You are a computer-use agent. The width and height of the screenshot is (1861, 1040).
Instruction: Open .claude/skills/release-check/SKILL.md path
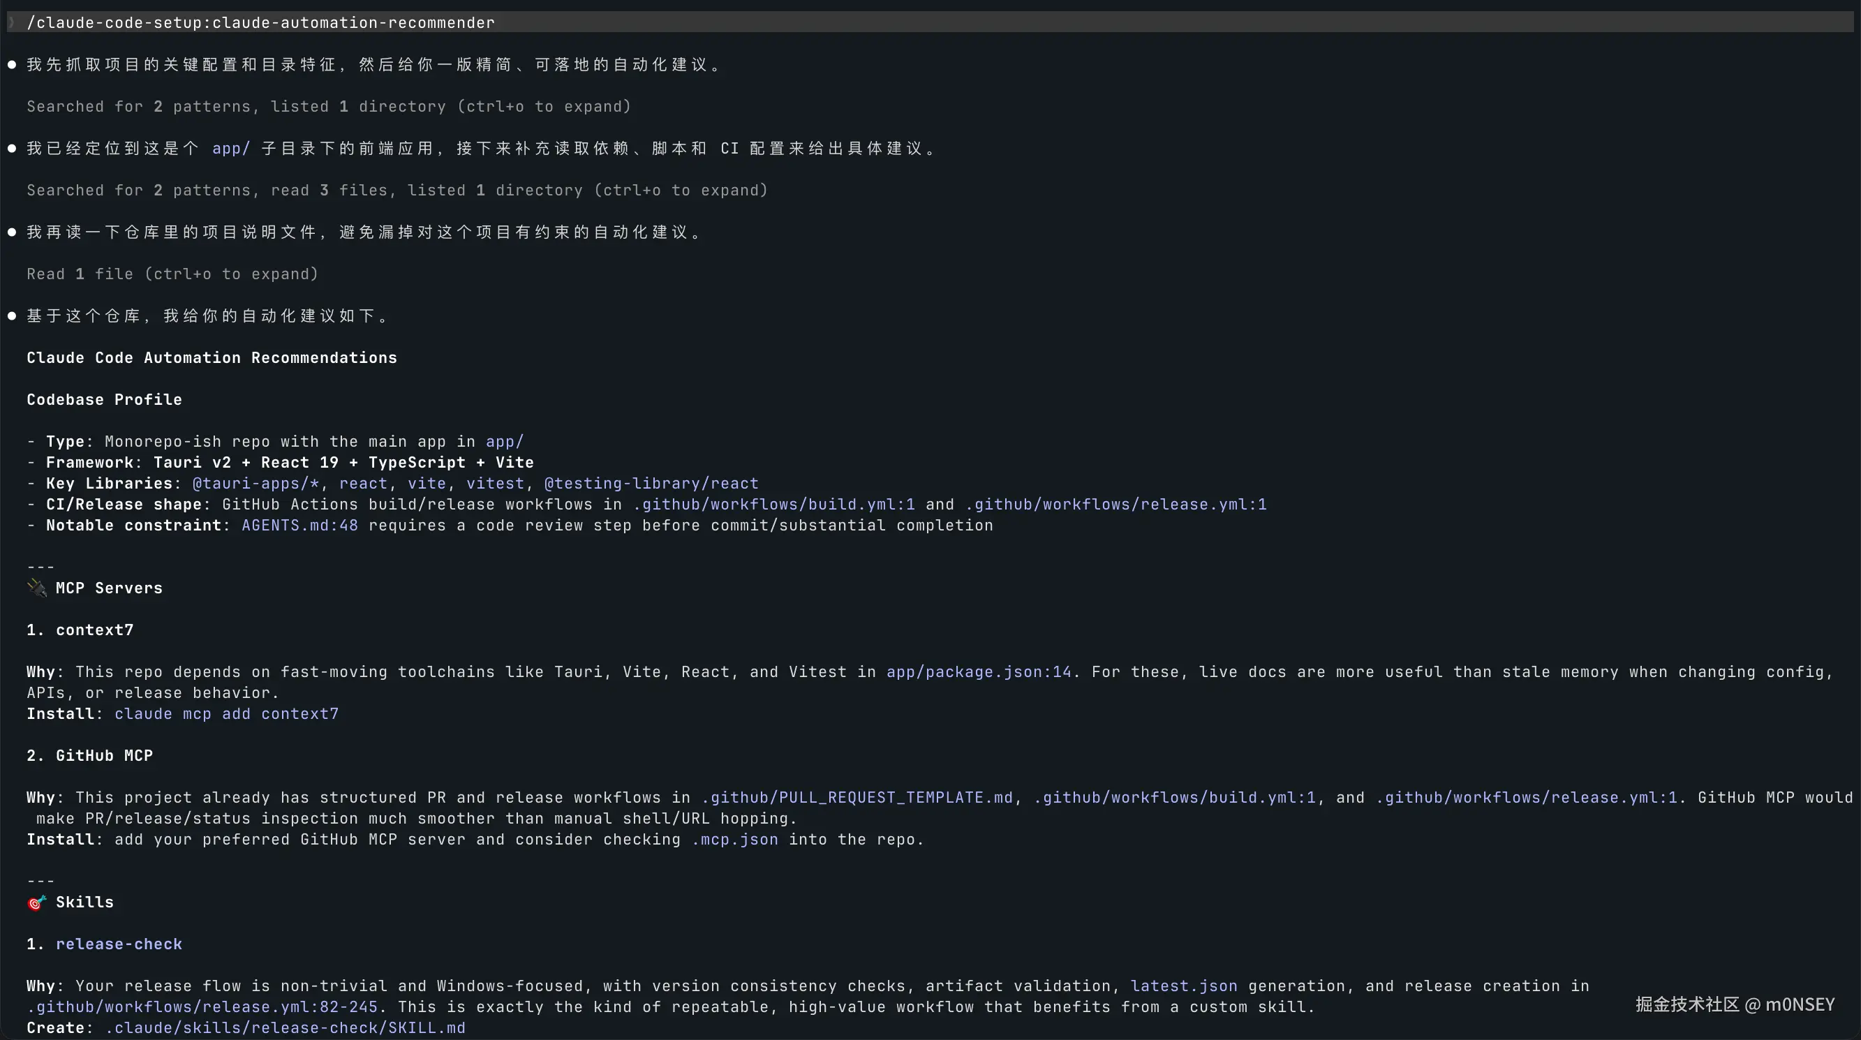pyautogui.click(x=286, y=1028)
